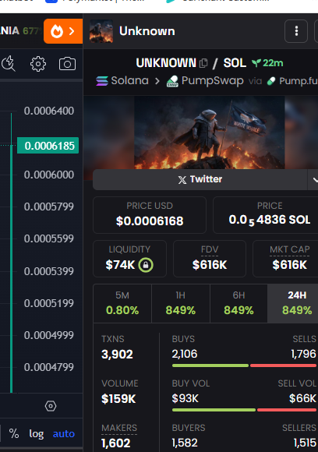Select the 5M timeframe tab
The height and width of the screenshot is (452, 318).
click(x=122, y=303)
